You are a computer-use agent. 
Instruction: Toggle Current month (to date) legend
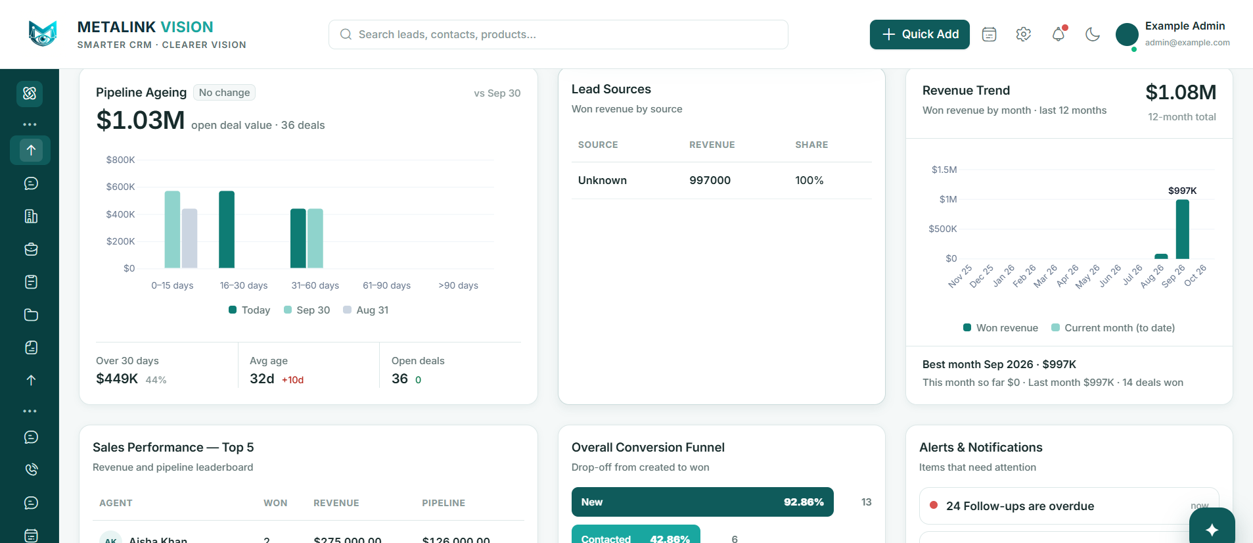[x=1113, y=327]
